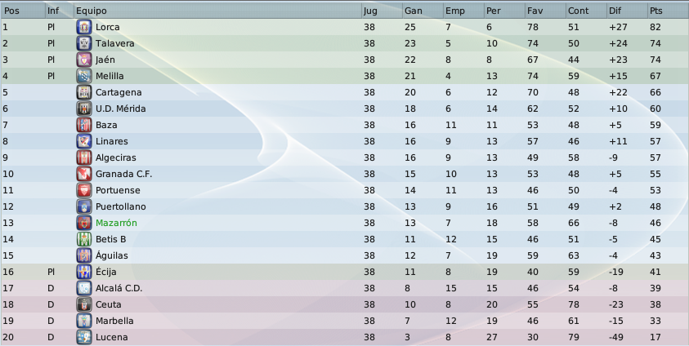Open the Mazarrón team name link
Viewport: 689px width, 346px height.
[116, 223]
